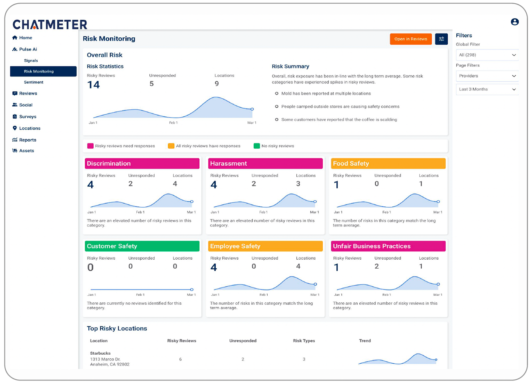Image resolution: width=532 pixels, height=385 pixels.
Task: Click the pink legend swatch for risky reviews
Action: 90,146
